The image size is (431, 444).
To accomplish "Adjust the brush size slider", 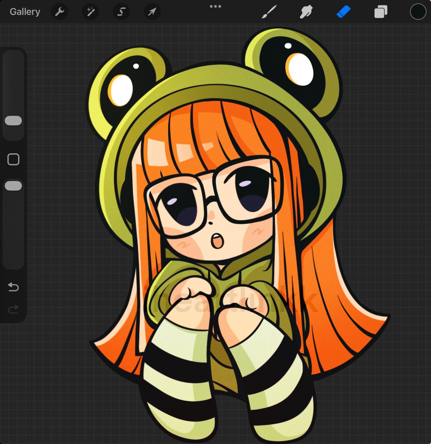I will click(x=13, y=119).
